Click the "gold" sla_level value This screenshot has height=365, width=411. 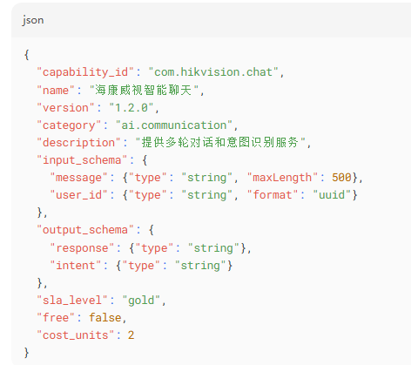click(141, 301)
